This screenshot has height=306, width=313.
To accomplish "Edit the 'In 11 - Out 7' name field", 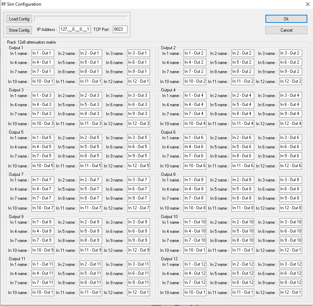I will click(90, 208).
